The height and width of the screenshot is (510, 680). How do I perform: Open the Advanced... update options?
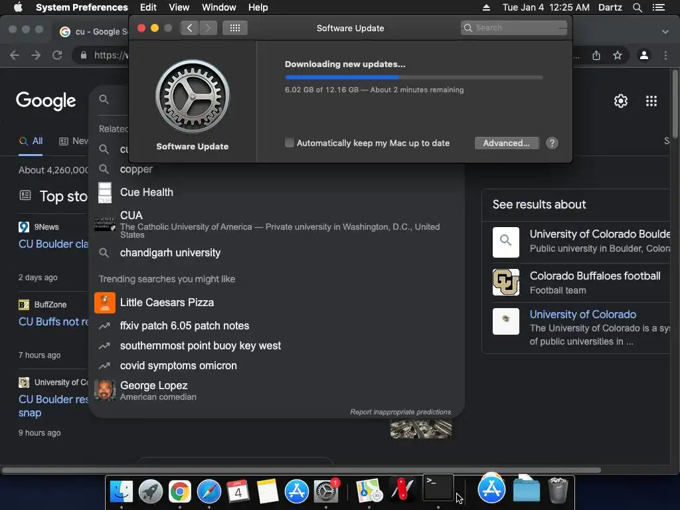point(507,143)
